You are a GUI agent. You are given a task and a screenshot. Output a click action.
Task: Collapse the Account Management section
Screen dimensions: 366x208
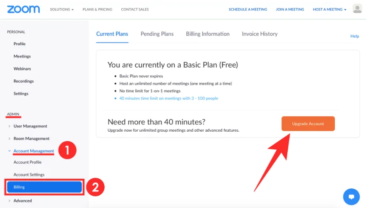(x=33, y=151)
